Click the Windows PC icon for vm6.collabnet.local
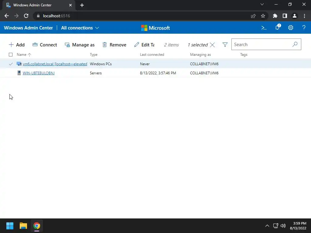Screen dimensions: 311x233 (19, 64)
